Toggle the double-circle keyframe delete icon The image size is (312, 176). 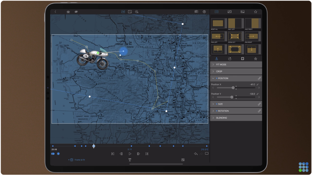point(53,154)
